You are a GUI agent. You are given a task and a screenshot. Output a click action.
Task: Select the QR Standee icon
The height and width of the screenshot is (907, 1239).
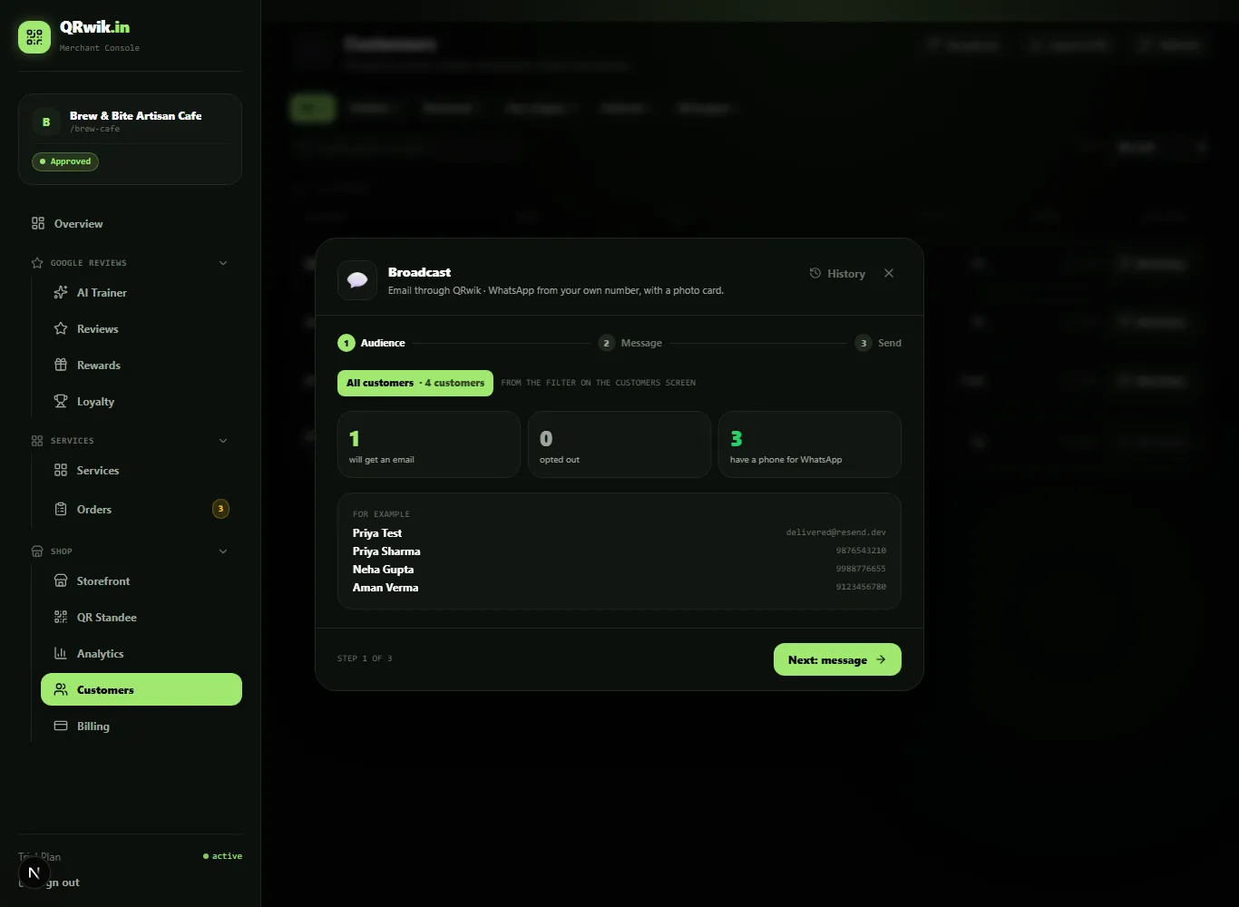pos(61,618)
